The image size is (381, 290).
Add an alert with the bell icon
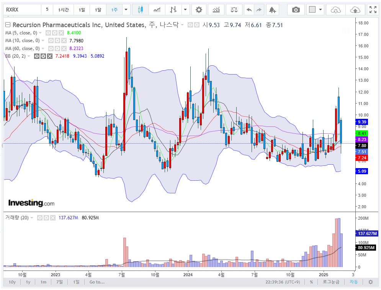click(x=272, y=10)
